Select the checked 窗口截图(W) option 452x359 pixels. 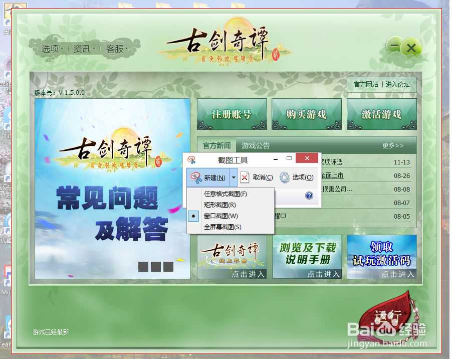[231, 216]
